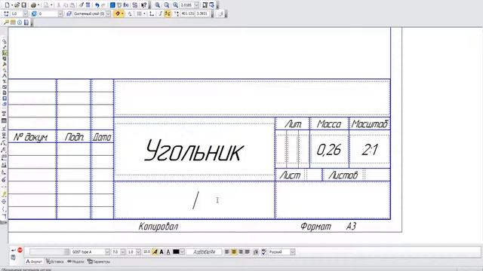This screenshot has width=483, height=271.
Task: Click the third zoom magnifier icon
Action: click(x=175, y=5)
